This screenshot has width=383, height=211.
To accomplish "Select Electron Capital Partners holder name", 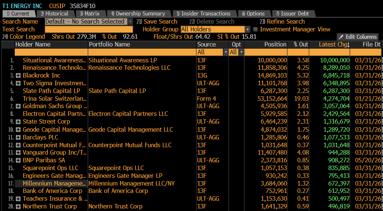I will point(54,114).
